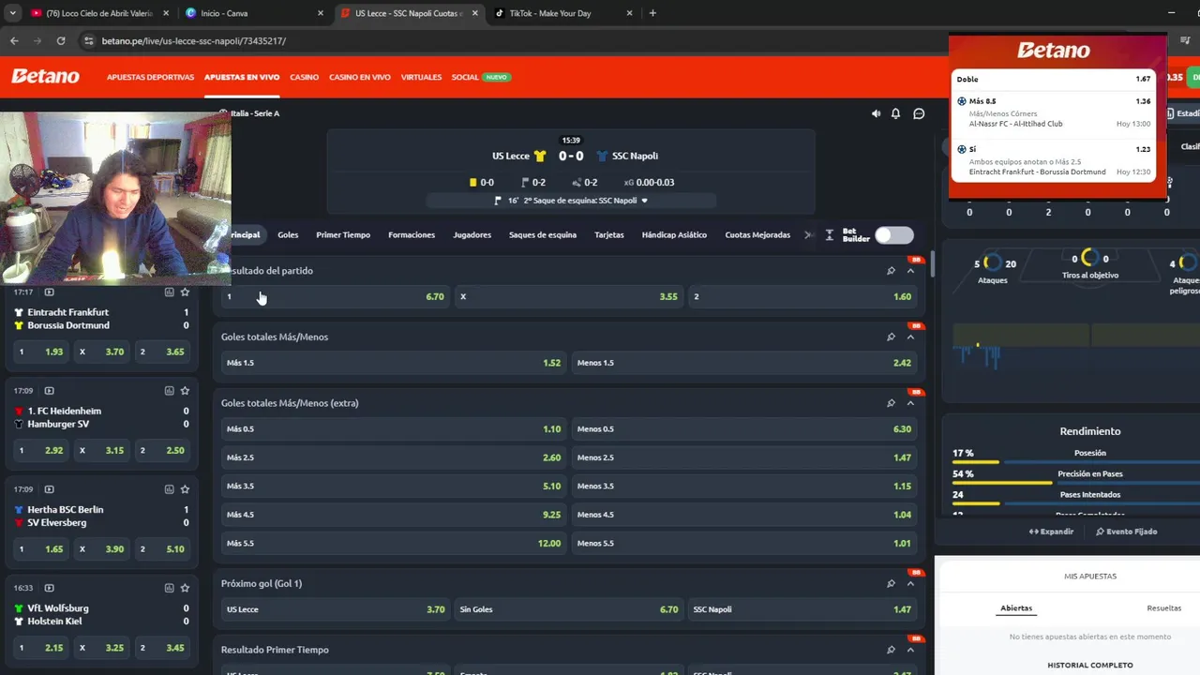Image resolution: width=1200 pixels, height=675 pixels.
Task: Select Más 1.5 goals at 1.52
Action: coord(393,363)
